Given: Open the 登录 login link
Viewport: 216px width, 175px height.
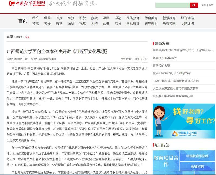Looking at the screenshot, I should coord(204,5).
